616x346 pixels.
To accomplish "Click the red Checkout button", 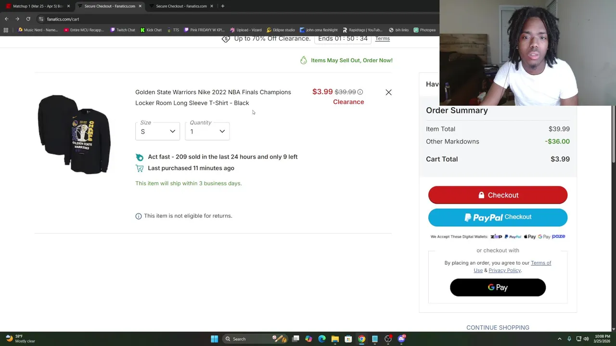I will click(x=498, y=195).
